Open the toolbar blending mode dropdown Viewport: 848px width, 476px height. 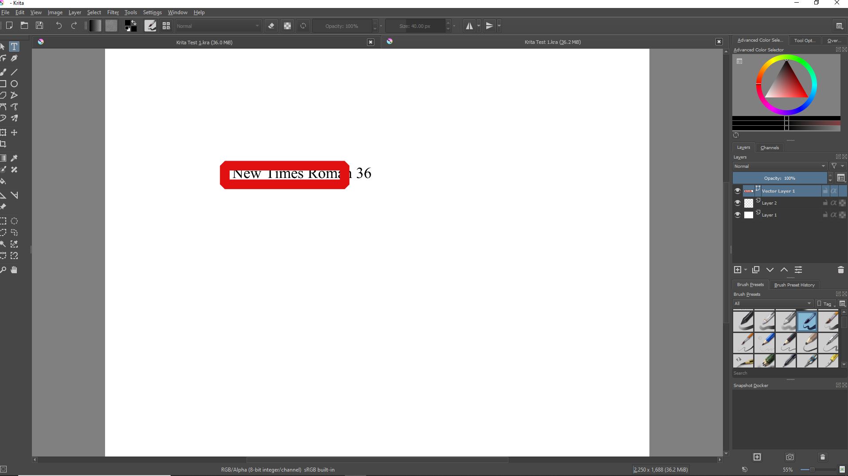(218, 26)
